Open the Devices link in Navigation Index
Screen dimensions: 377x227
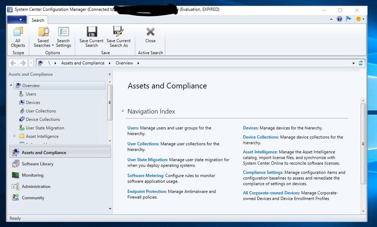[x=250, y=128]
